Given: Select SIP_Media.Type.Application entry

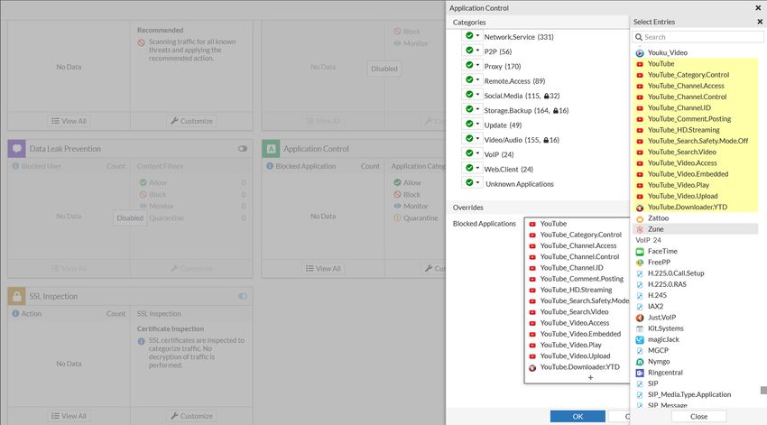Looking at the screenshot, I should click(x=695, y=394).
